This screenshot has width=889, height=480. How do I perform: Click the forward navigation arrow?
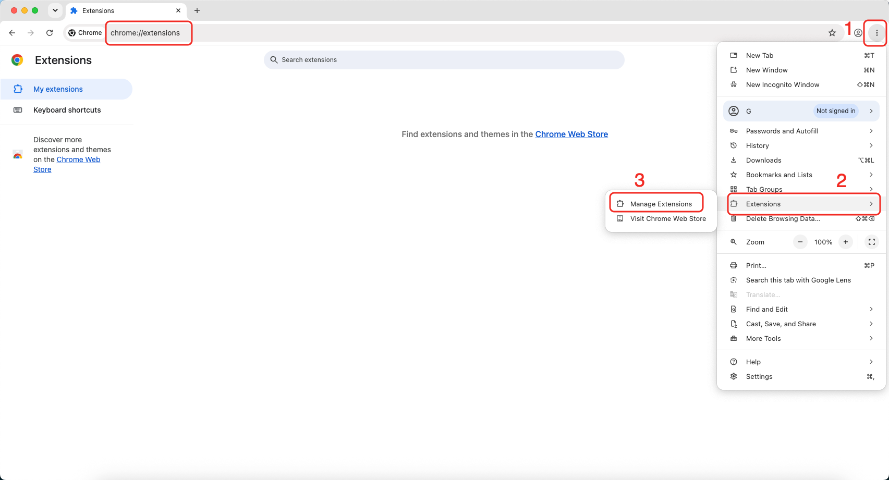(31, 33)
